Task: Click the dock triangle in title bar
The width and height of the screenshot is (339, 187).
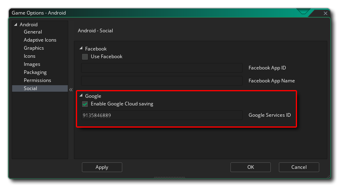Action: click(303, 11)
